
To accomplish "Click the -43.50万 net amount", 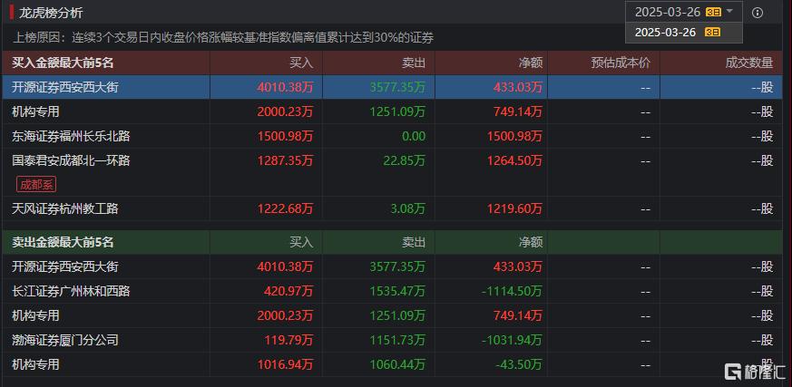I will 519,363.
